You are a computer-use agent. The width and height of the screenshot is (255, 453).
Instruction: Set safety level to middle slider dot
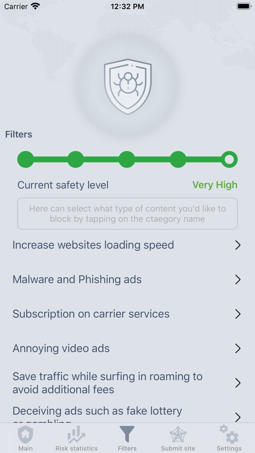[x=127, y=159]
